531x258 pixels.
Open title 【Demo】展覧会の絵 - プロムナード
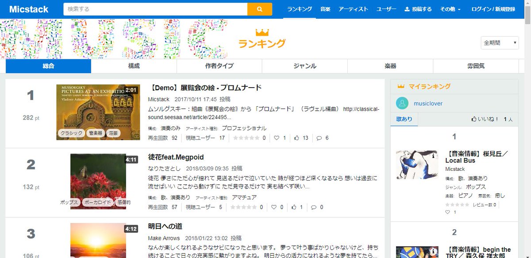pos(205,88)
